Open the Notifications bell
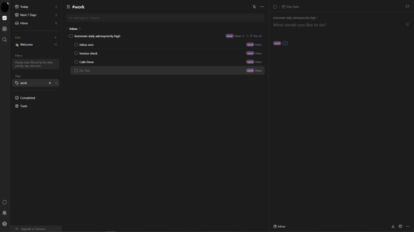This screenshot has height=232, width=414. pyautogui.click(x=4, y=213)
